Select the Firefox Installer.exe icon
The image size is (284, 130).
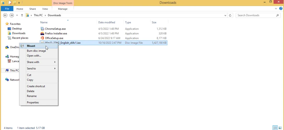click(42, 34)
